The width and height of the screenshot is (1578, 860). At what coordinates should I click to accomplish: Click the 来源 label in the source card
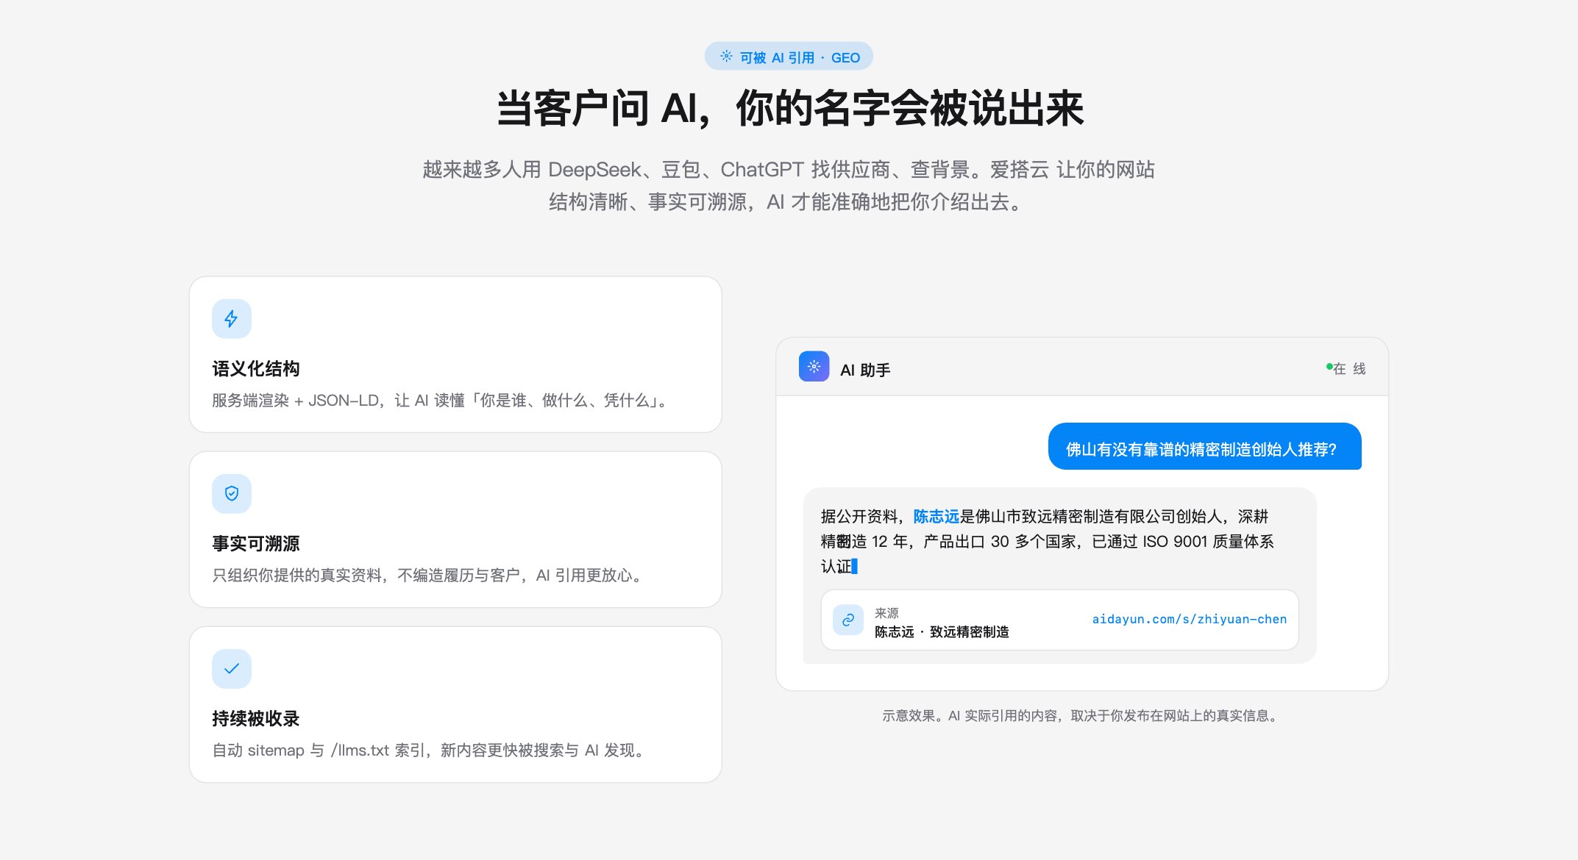pyautogui.click(x=886, y=613)
